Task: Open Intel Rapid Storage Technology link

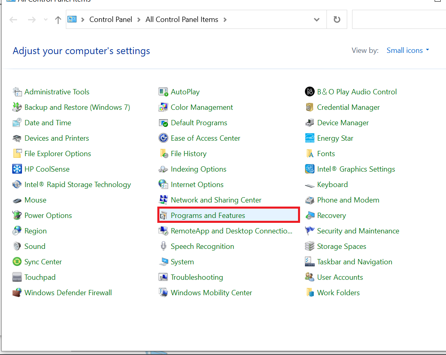Action: tap(78, 185)
